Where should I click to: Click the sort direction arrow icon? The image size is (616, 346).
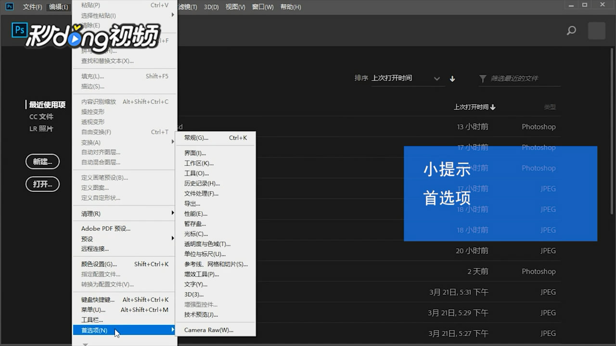click(452, 79)
